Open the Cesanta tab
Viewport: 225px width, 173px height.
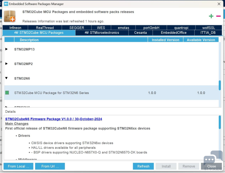point(140,33)
